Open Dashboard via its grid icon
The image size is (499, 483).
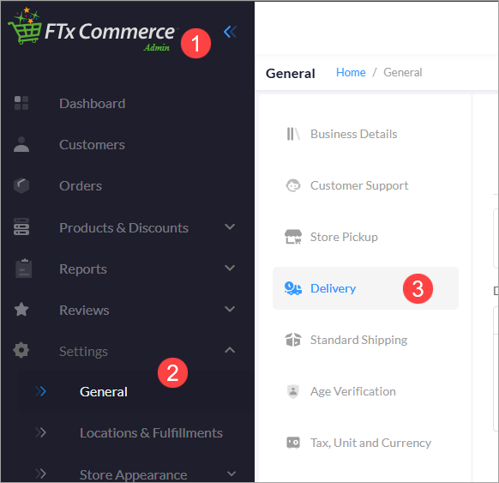point(21,103)
